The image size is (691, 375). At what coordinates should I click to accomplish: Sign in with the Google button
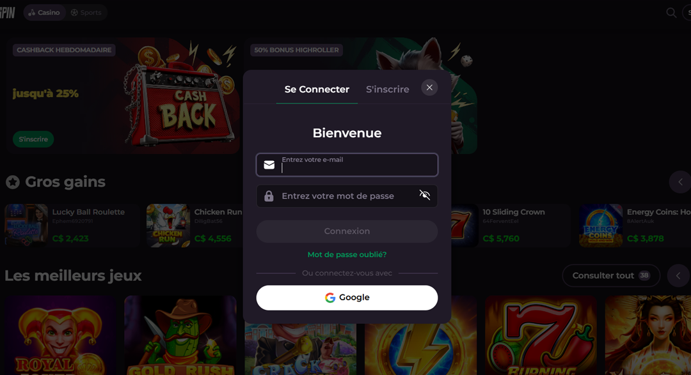[x=347, y=298]
